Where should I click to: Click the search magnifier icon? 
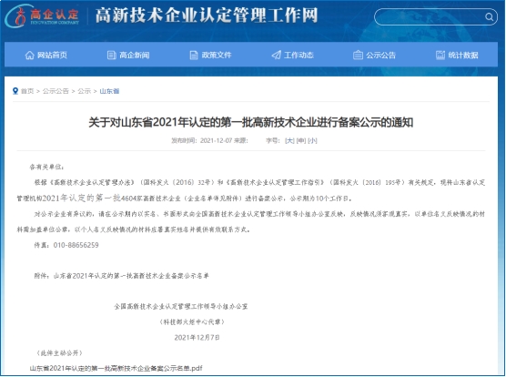coord(490,16)
